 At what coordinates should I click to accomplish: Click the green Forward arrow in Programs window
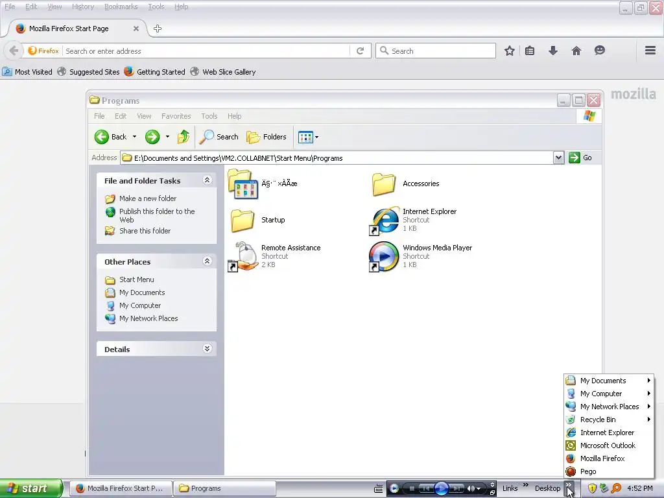152,137
